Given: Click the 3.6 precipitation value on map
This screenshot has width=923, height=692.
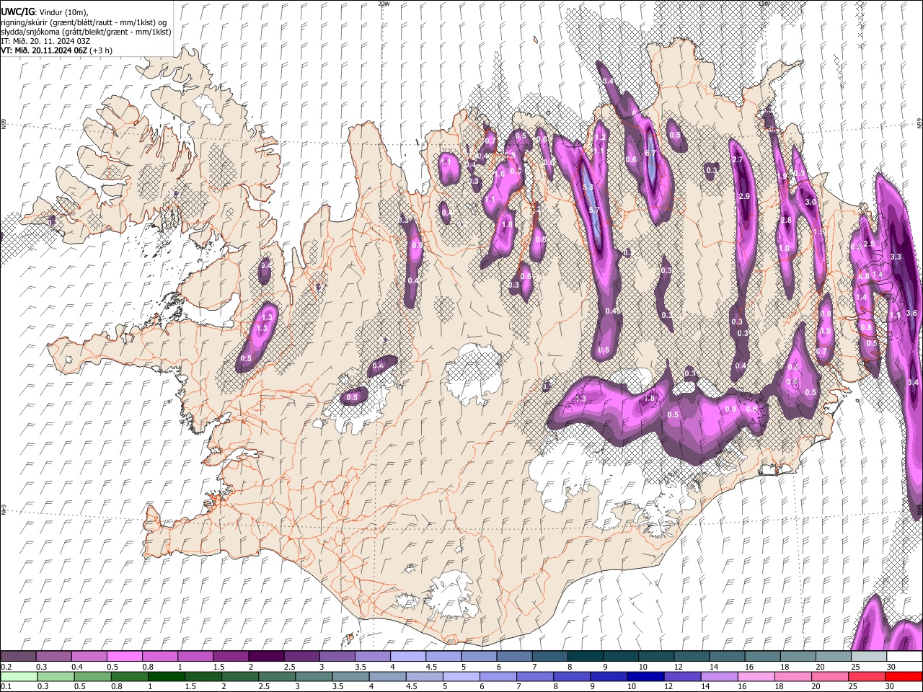Looking at the screenshot, I should point(911,313).
